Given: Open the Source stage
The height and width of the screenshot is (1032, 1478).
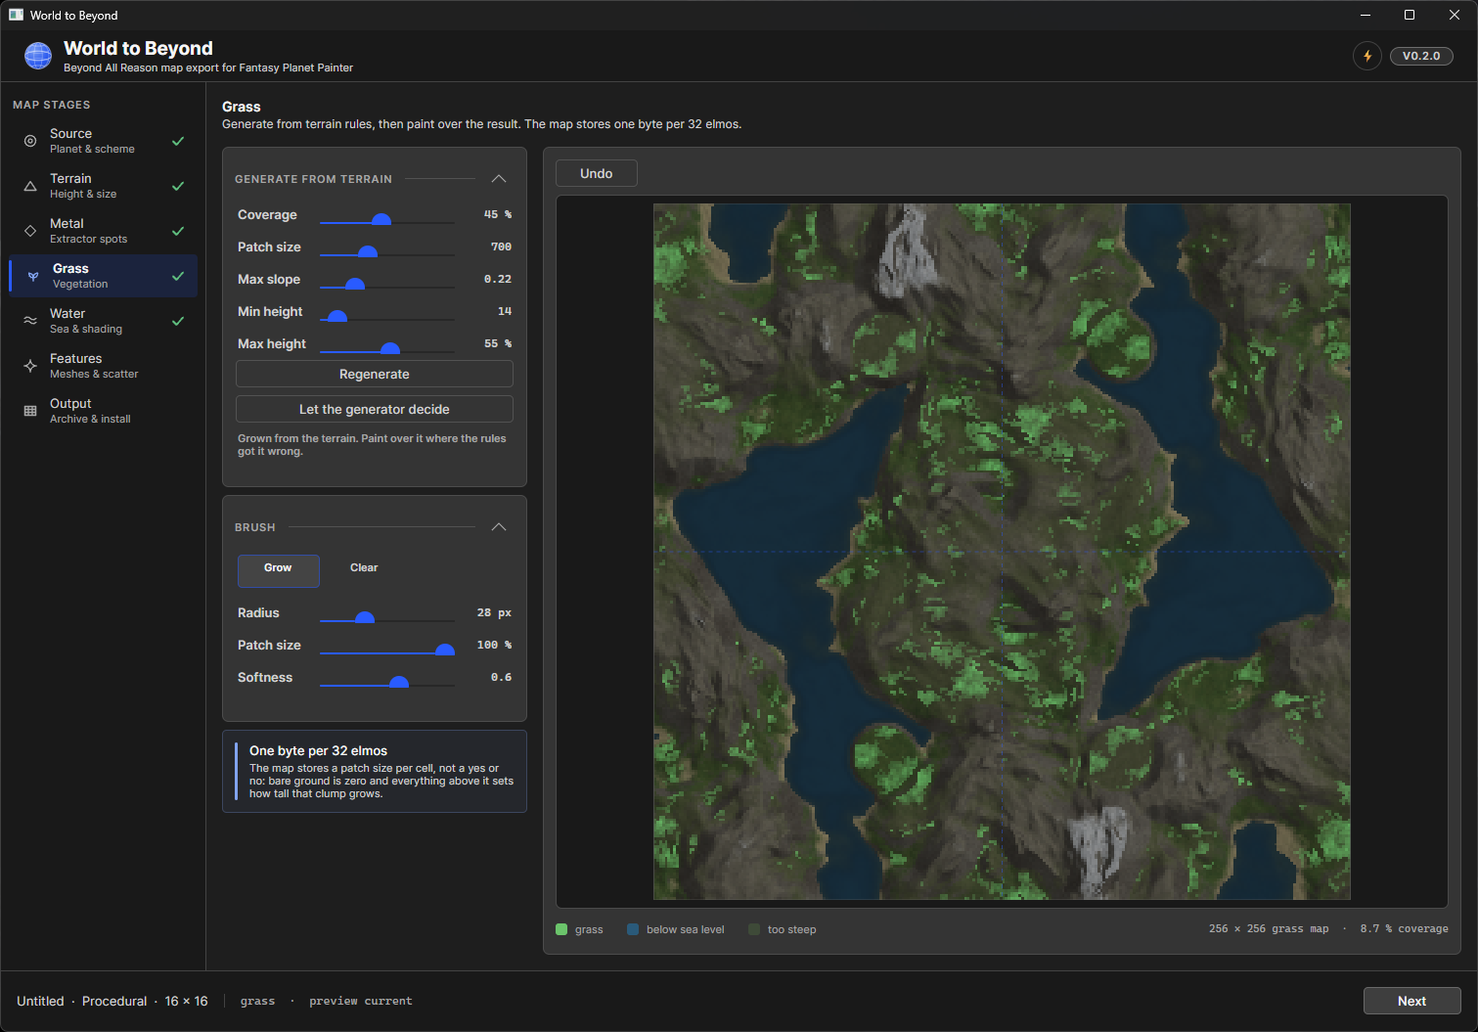Looking at the screenshot, I should [104, 141].
